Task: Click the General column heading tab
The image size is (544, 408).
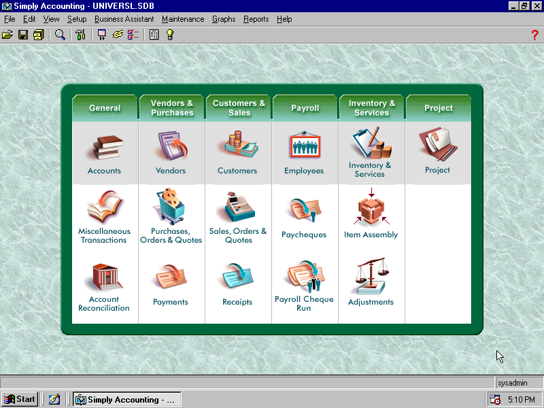Action: (x=105, y=108)
